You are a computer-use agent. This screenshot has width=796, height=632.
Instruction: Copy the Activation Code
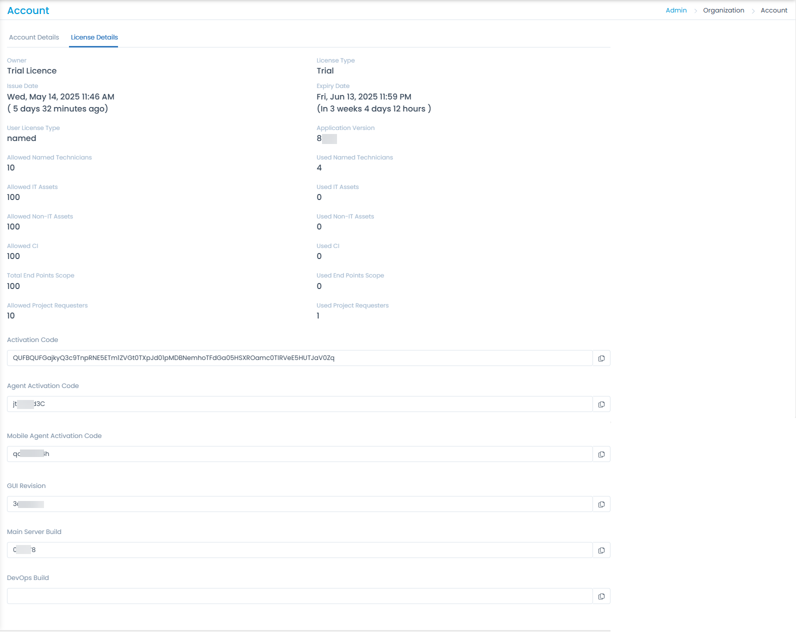601,358
